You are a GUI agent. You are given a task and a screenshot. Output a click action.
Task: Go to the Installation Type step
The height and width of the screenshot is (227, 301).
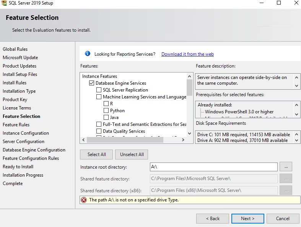(x=19, y=91)
